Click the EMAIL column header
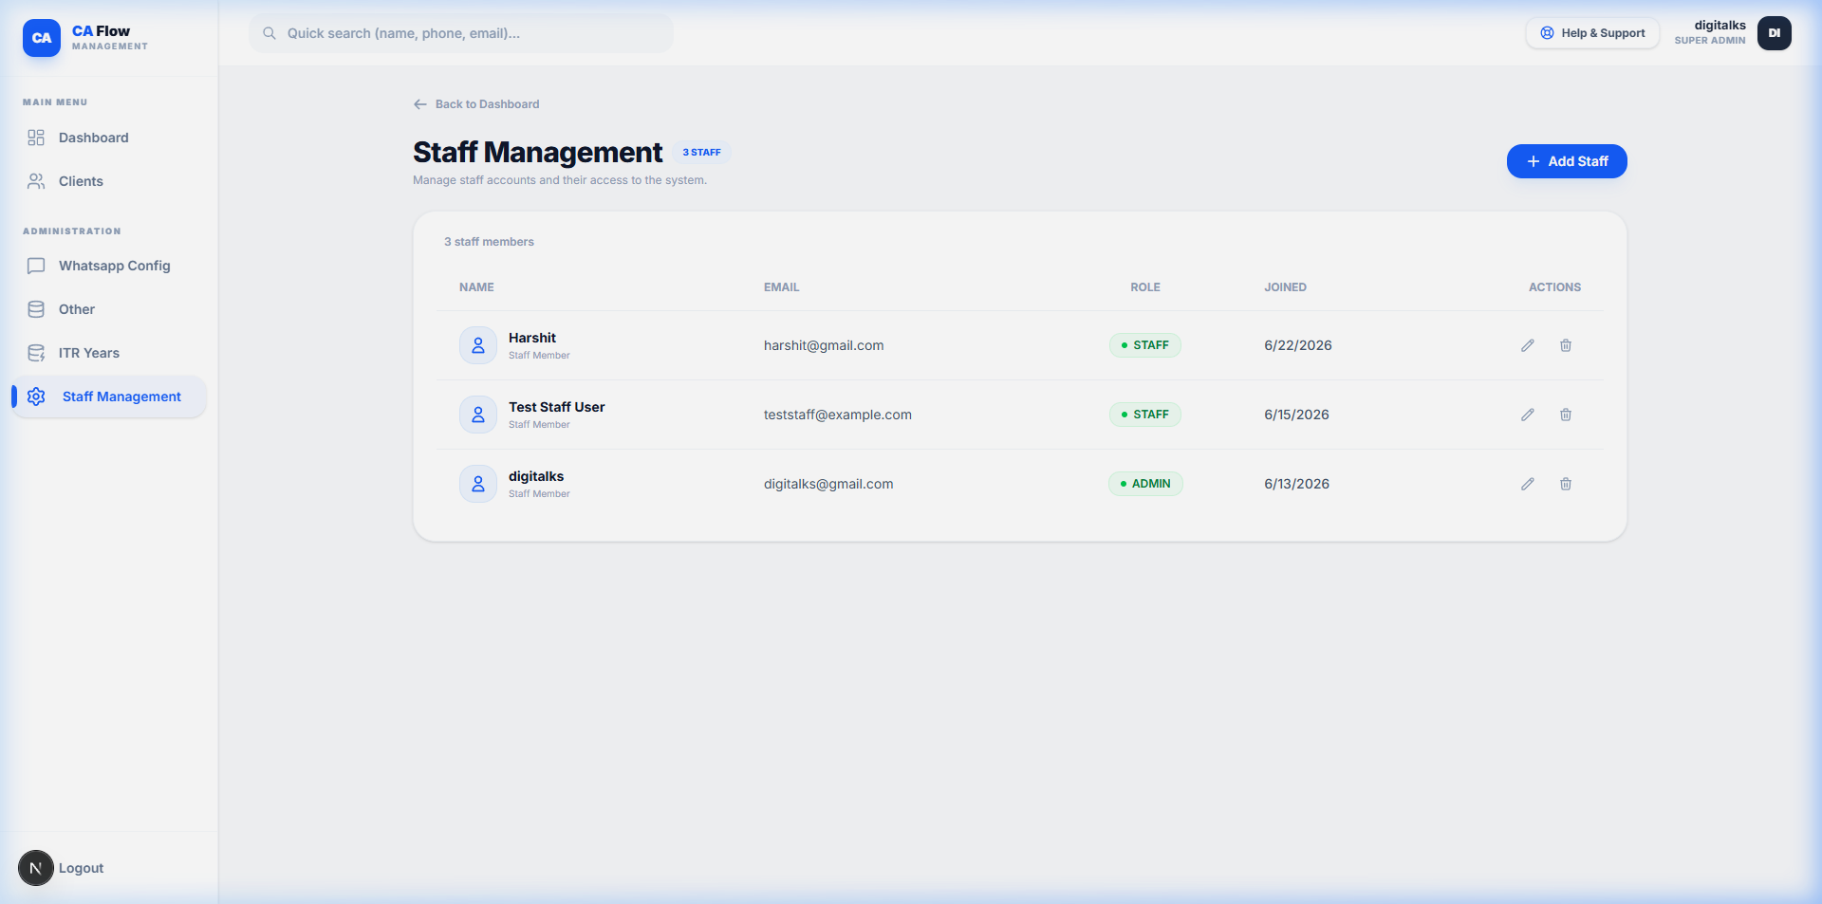 tap(782, 287)
